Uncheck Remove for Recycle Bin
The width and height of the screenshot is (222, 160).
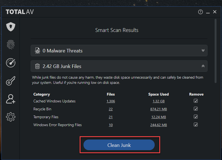coord(196,109)
